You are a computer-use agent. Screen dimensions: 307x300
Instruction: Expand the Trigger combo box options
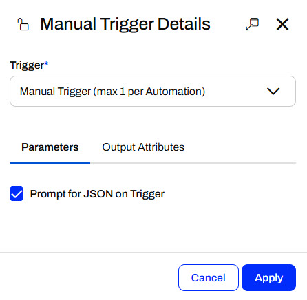tap(153, 92)
